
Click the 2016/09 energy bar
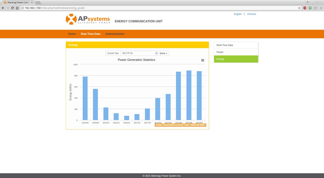[95, 104]
